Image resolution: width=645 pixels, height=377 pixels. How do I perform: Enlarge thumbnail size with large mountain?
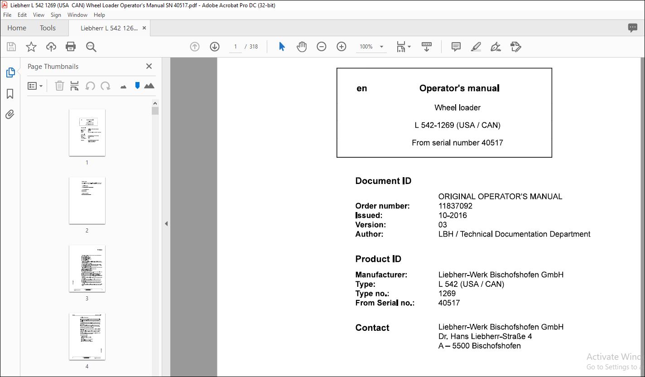click(x=149, y=86)
